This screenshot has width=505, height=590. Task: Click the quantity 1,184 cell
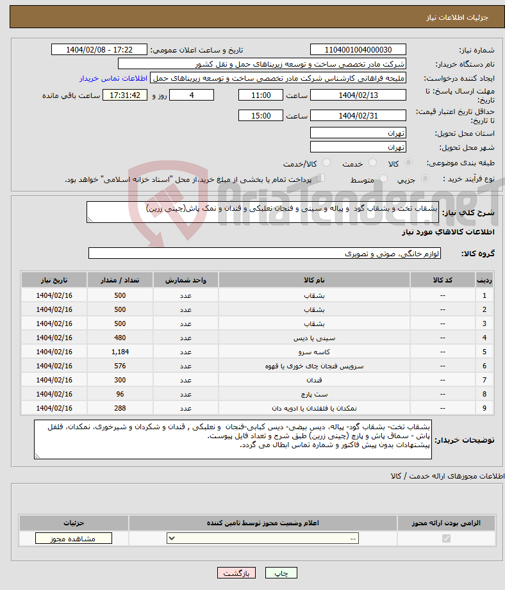tap(120, 352)
